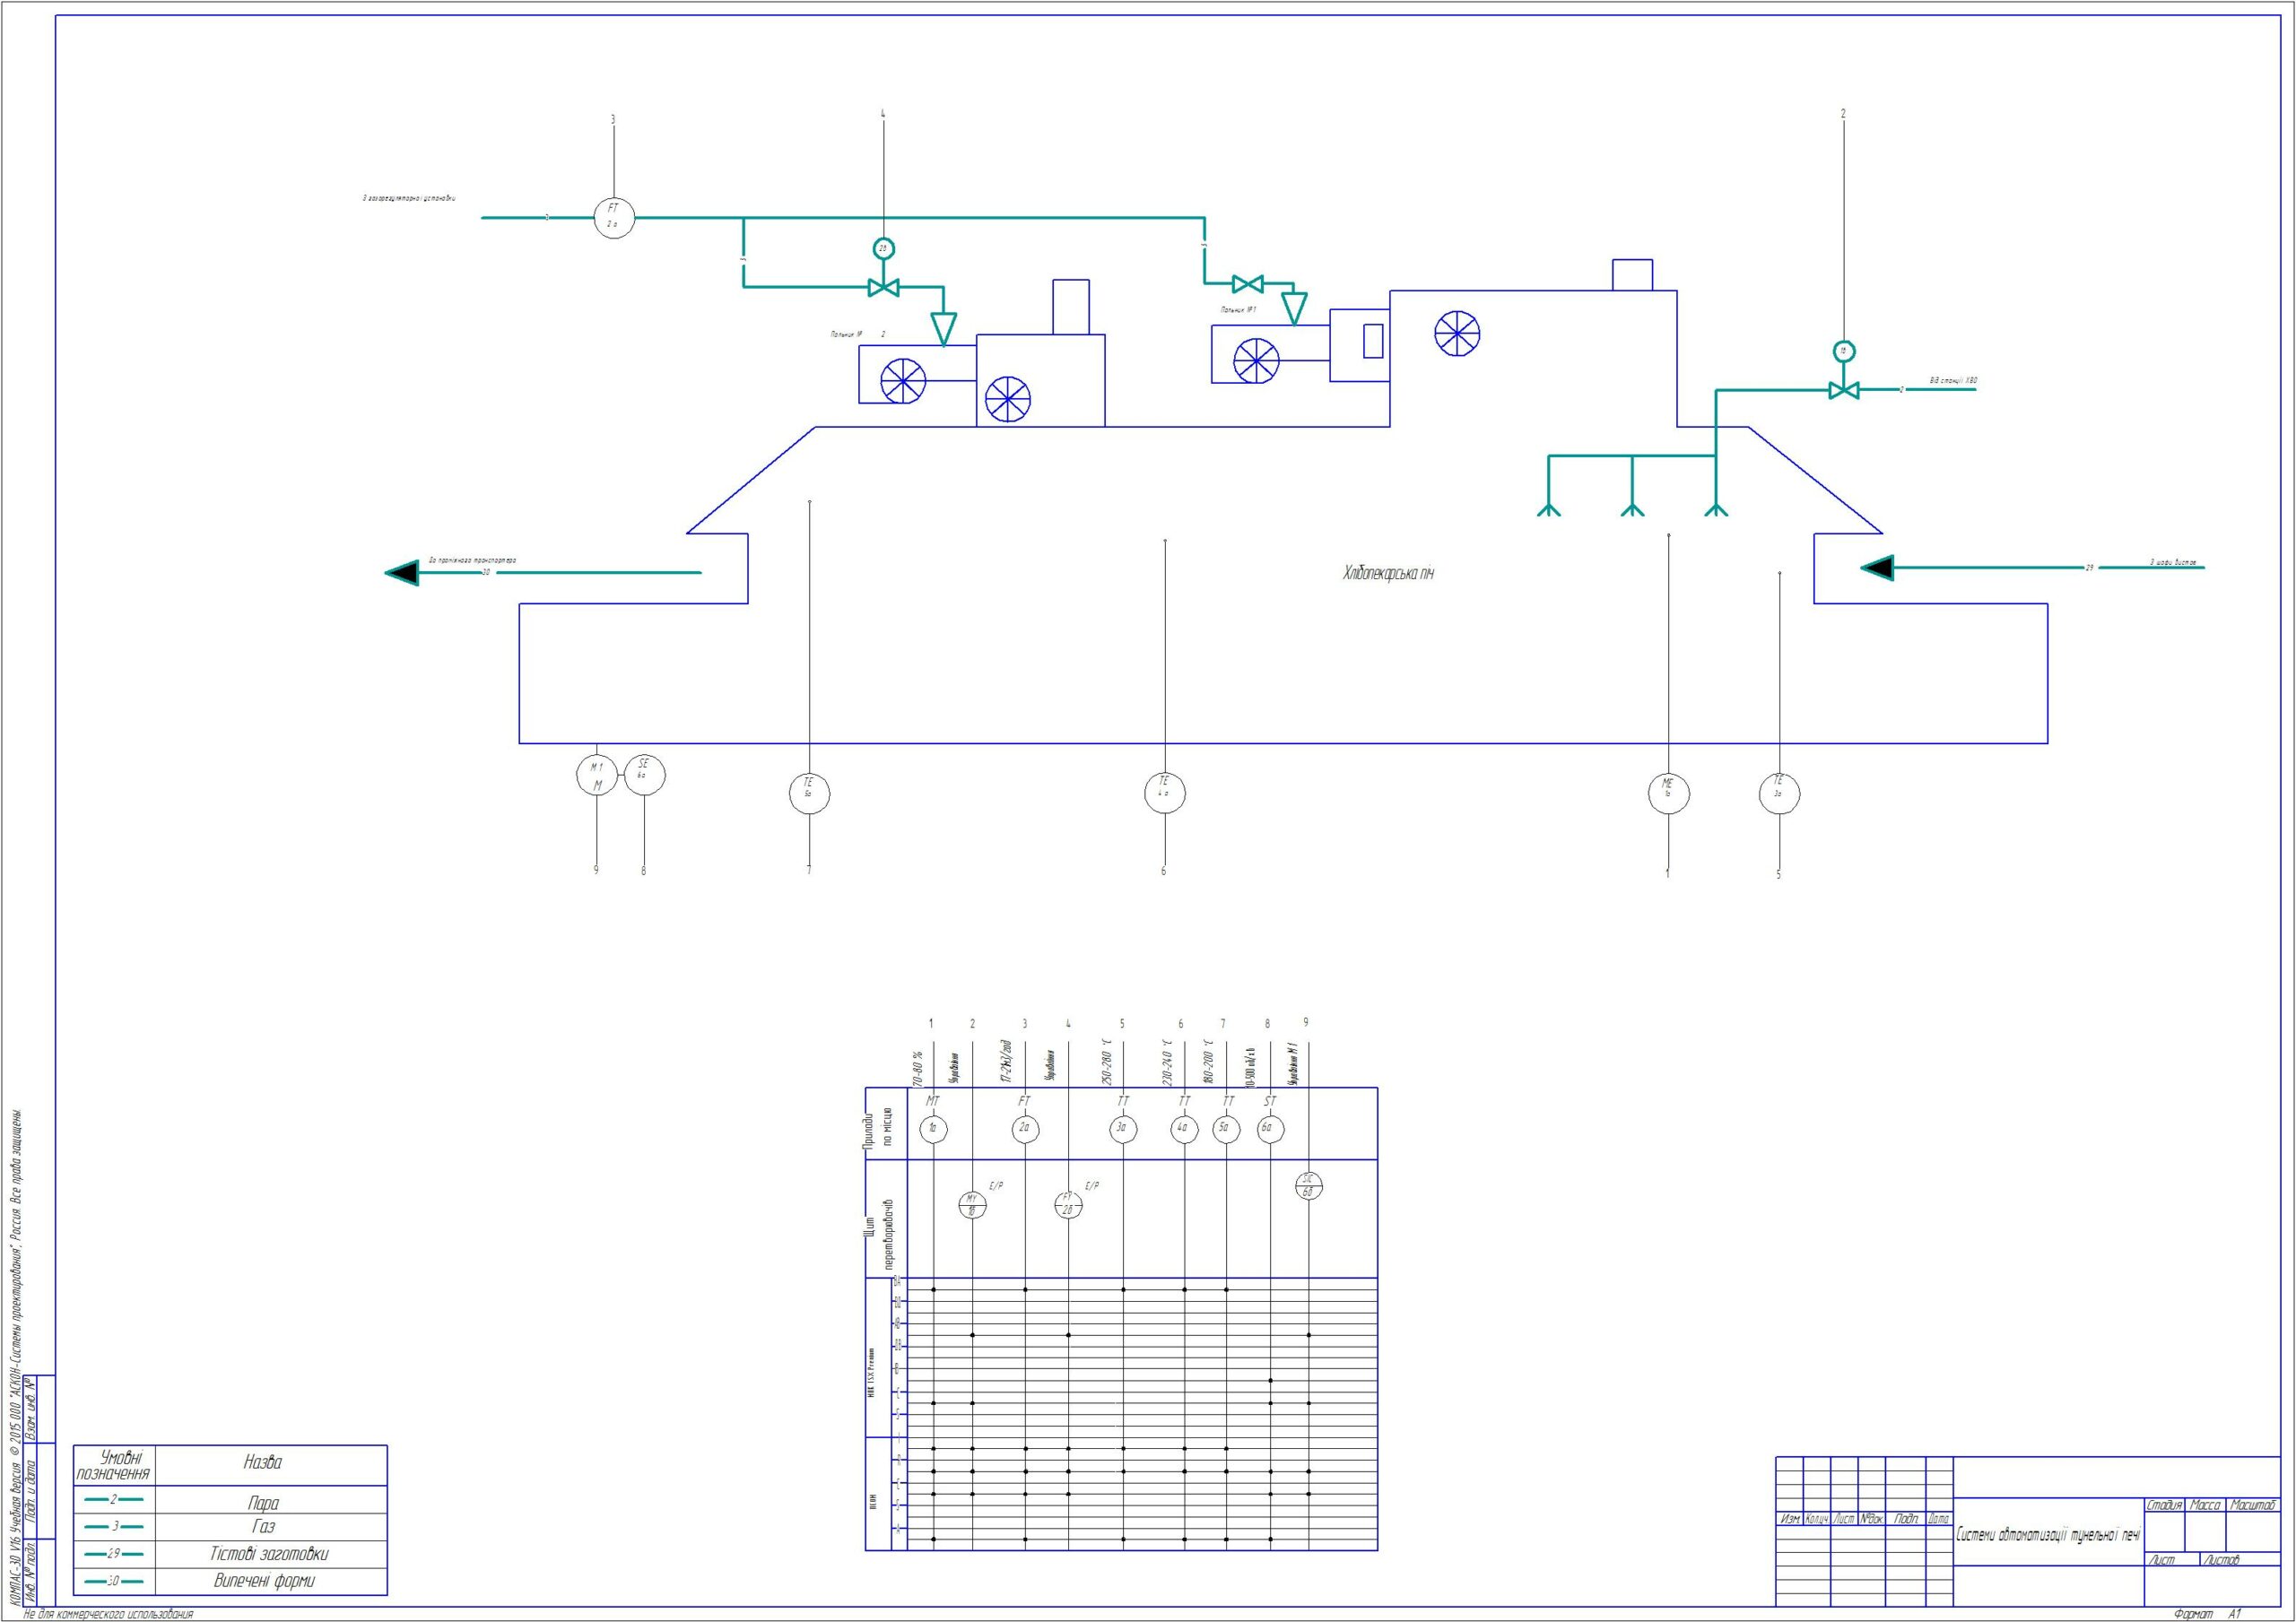
Task: Select the ME 1a humidity sensor bubble
Action: pyautogui.click(x=1668, y=793)
